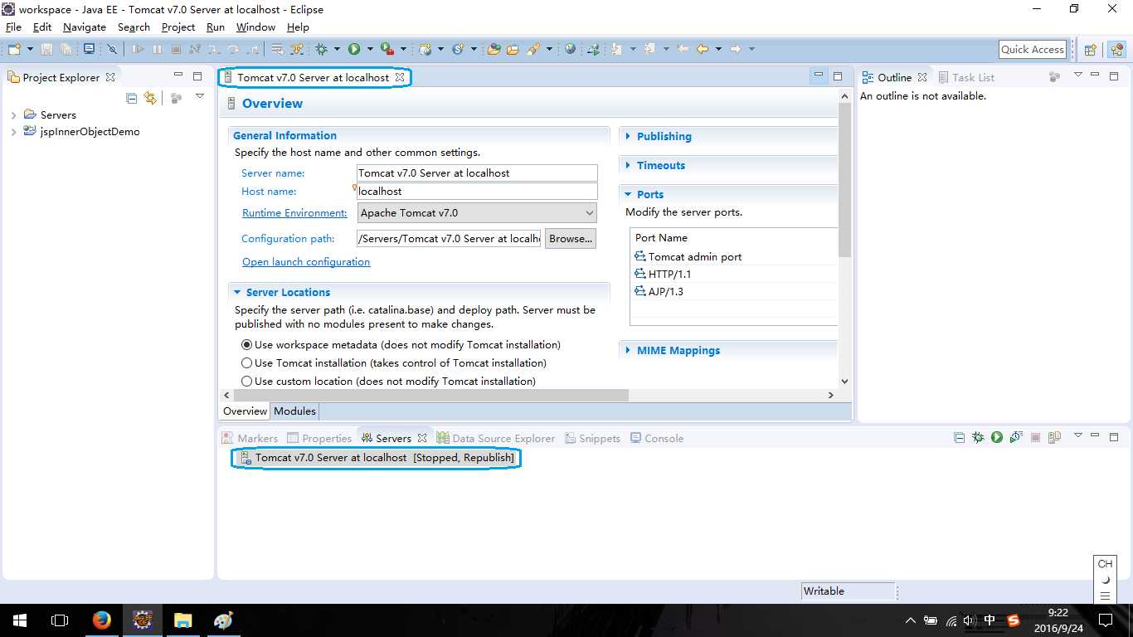Collapse the Server Locations section
Screen dimensions: 1133x637
click(237, 292)
